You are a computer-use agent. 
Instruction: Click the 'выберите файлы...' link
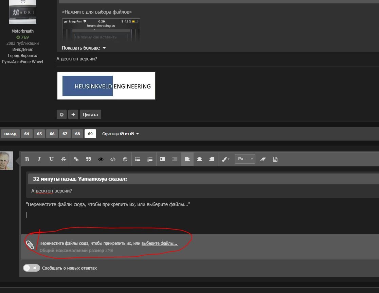point(160,243)
